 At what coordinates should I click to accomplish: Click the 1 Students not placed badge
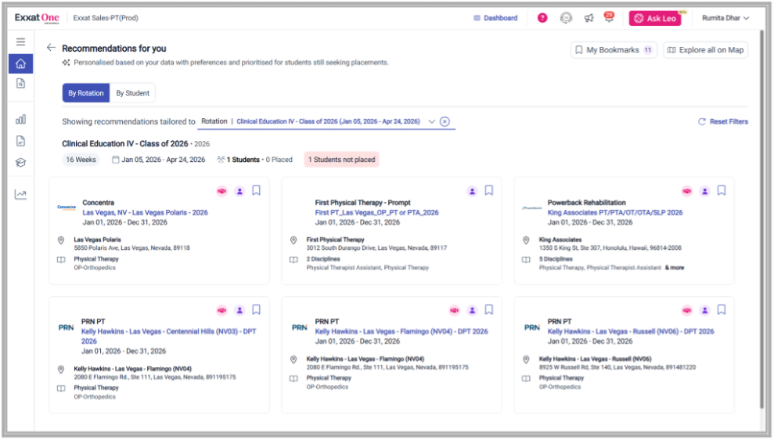pyautogui.click(x=341, y=160)
